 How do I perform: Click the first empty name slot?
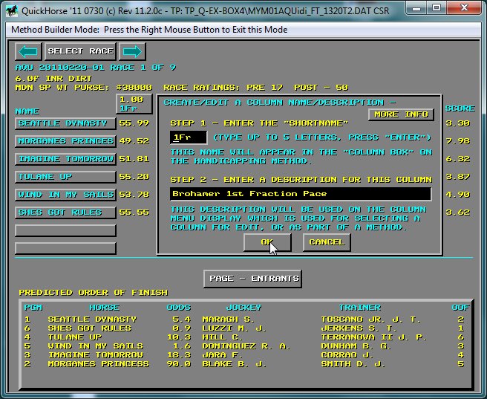coord(65,230)
